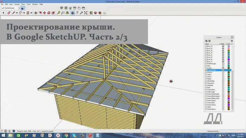Click the Color column header
This screenshot has width=246, height=138.
[229, 44]
